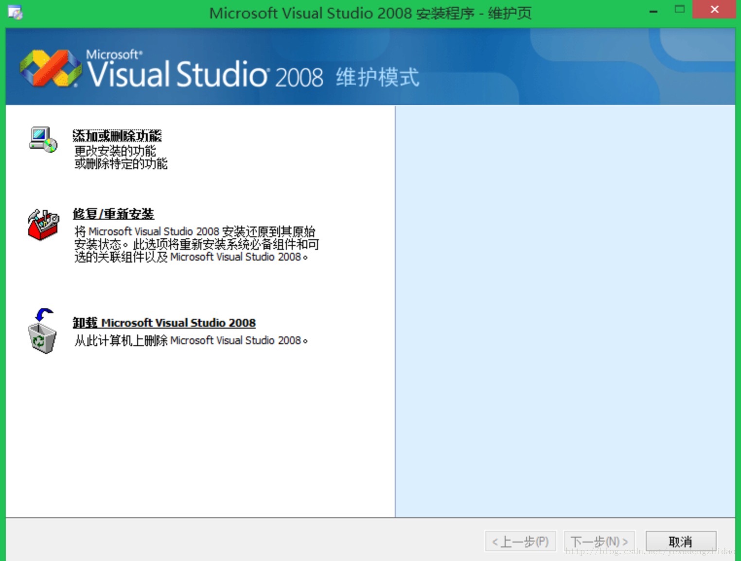Click the 下一步(N) button
Screen dimensions: 741x561
(599, 541)
